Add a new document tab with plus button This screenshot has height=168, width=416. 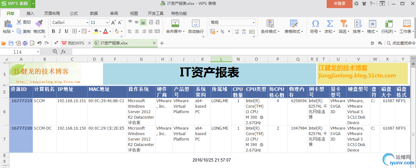click(x=162, y=43)
